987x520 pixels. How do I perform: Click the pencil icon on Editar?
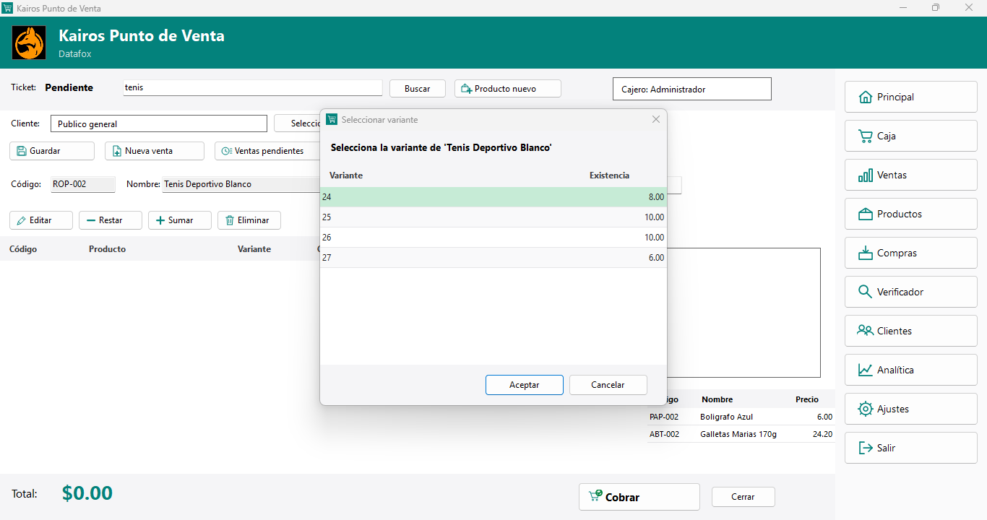click(22, 220)
